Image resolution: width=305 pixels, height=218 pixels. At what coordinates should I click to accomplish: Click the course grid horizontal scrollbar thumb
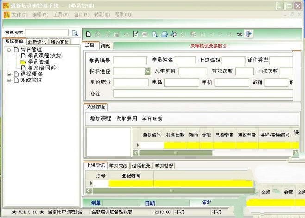point(176,153)
